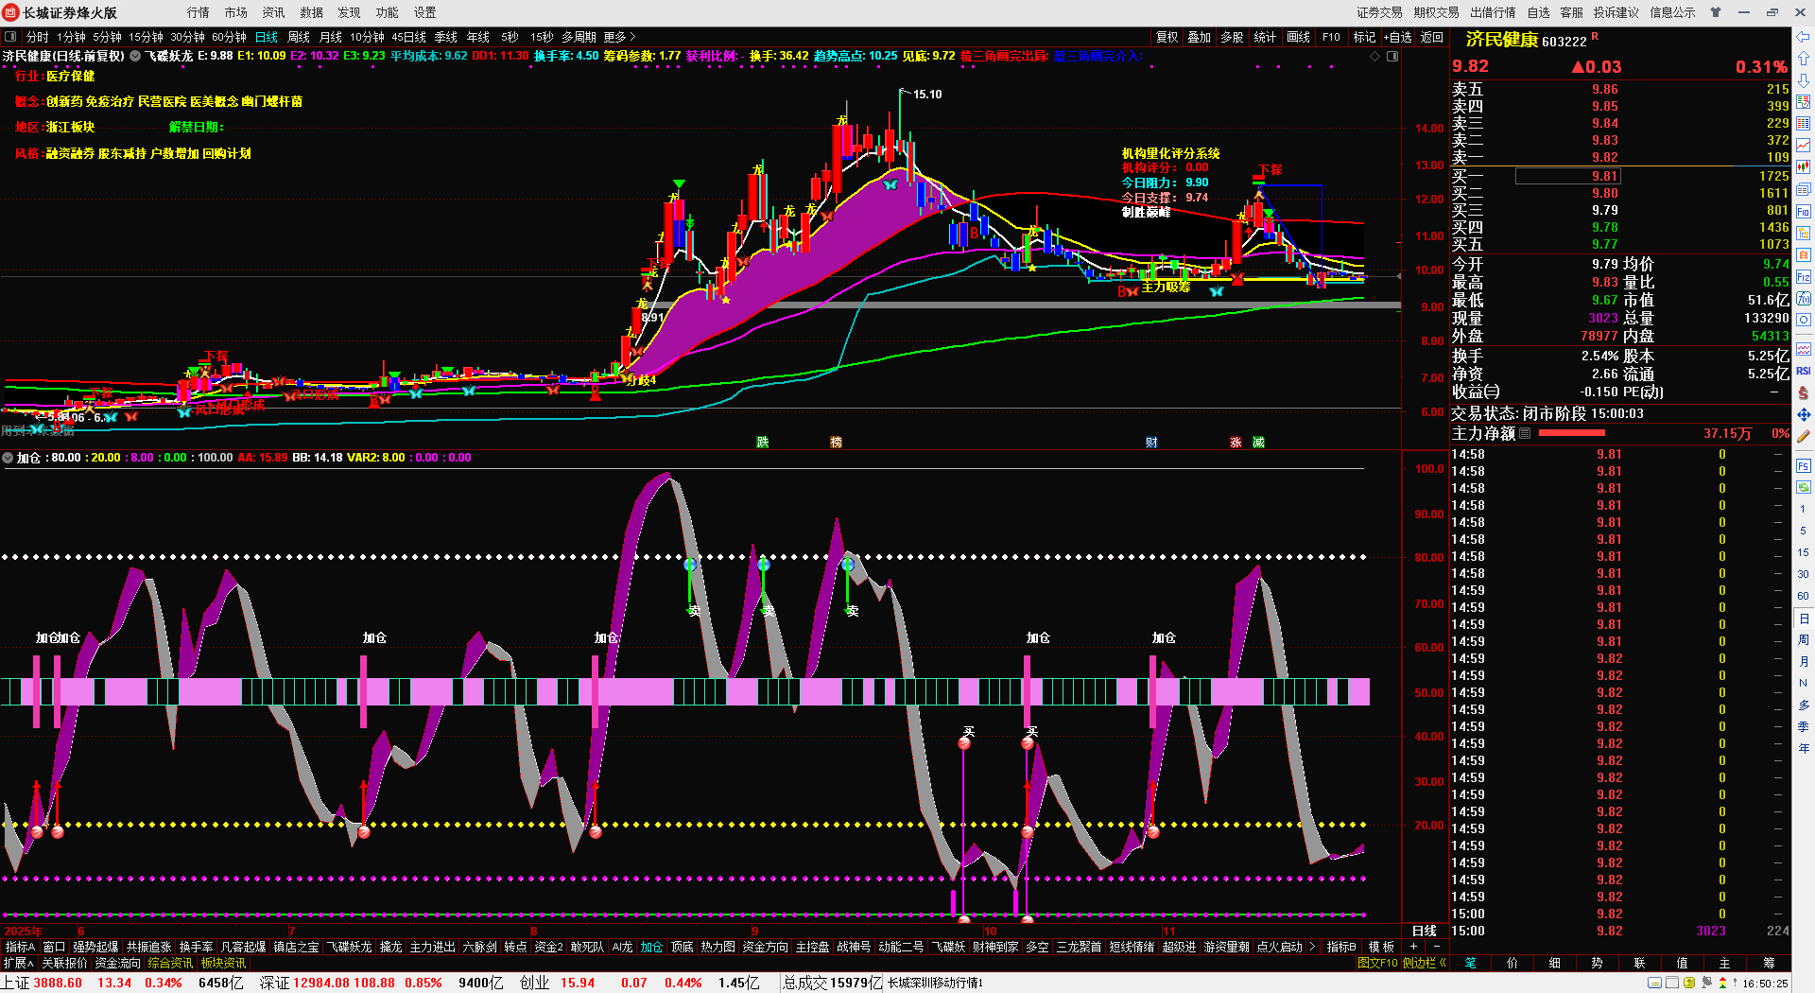
Task: Open the 指标B indicator list
Action: pos(1341,947)
